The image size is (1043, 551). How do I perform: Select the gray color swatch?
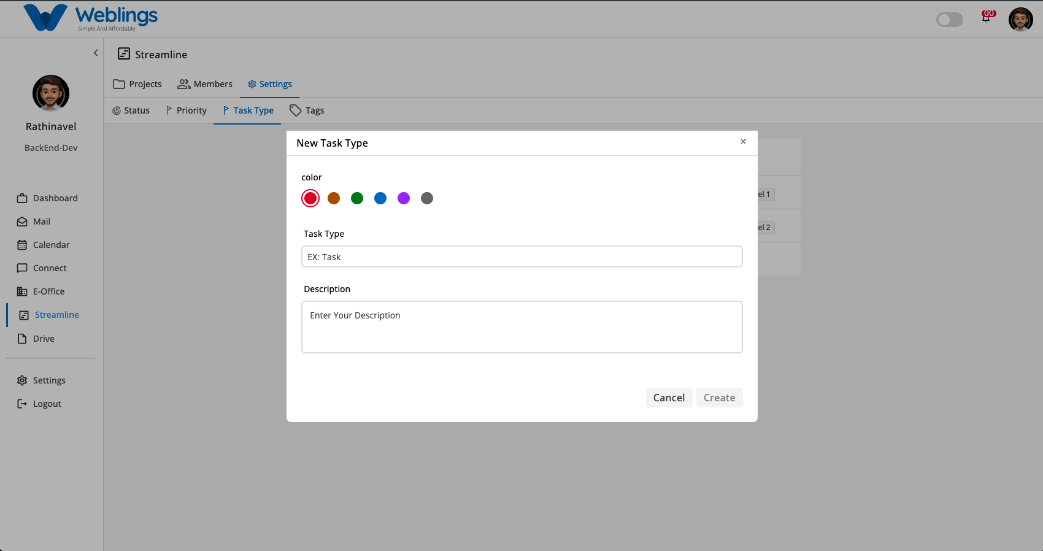[x=427, y=198]
